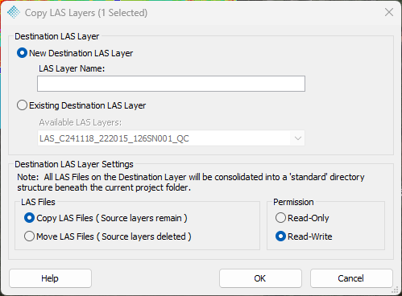Close the Copy LAS Layers dialog
The height and width of the screenshot is (296, 402).
[389, 12]
